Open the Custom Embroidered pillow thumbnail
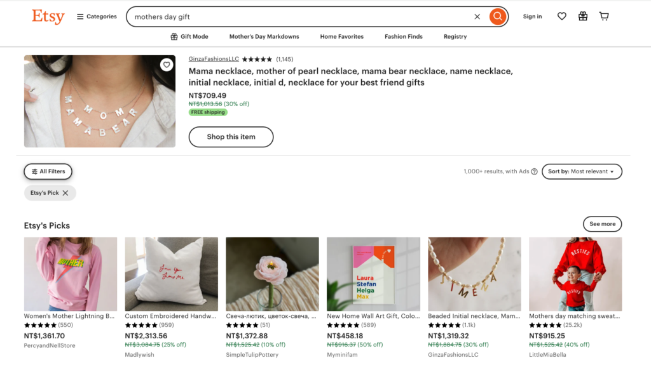This screenshot has width=651, height=365. (172, 274)
